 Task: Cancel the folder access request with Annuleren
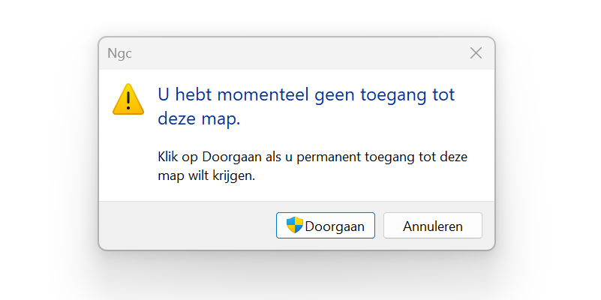433,225
